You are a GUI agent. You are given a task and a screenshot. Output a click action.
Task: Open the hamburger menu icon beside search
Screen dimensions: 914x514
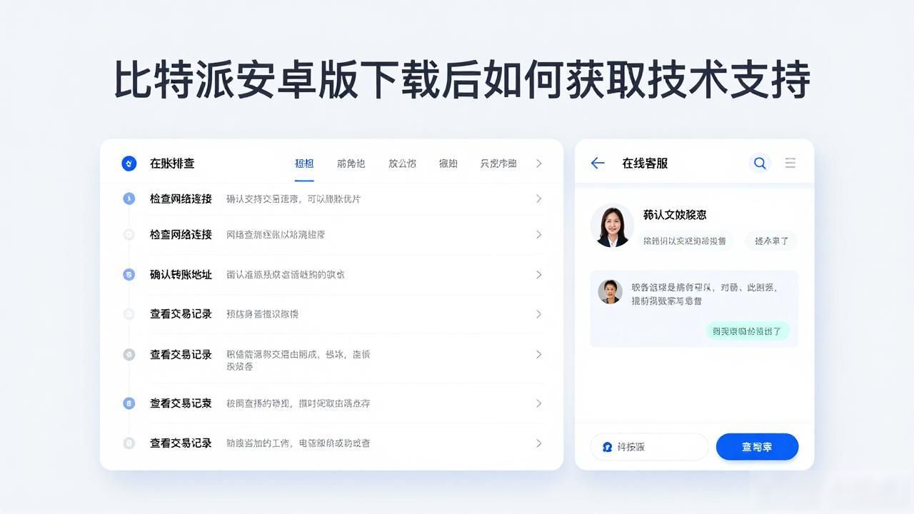(790, 163)
